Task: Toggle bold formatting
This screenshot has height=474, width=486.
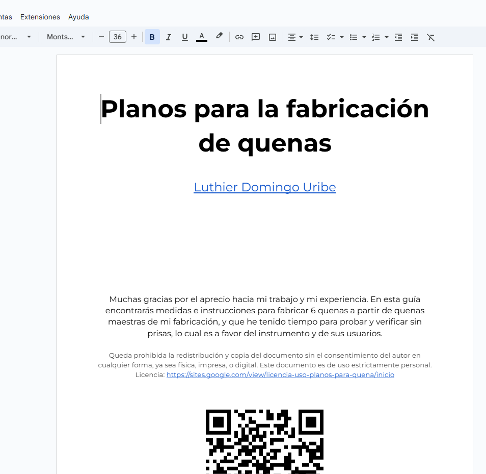Action: click(x=152, y=37)
